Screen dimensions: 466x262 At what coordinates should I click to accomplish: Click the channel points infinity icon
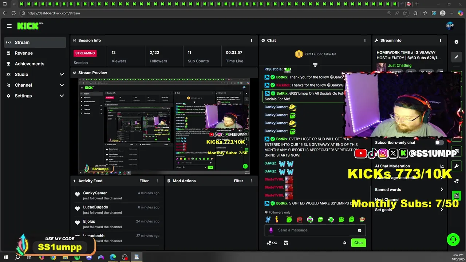tap(272, 243)
